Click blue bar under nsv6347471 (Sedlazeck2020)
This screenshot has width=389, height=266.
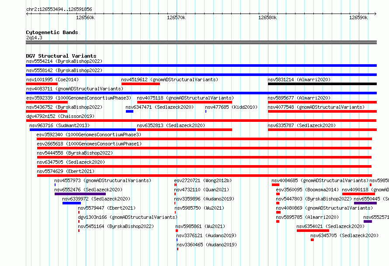pyautogui.click(x=129, y=111)
